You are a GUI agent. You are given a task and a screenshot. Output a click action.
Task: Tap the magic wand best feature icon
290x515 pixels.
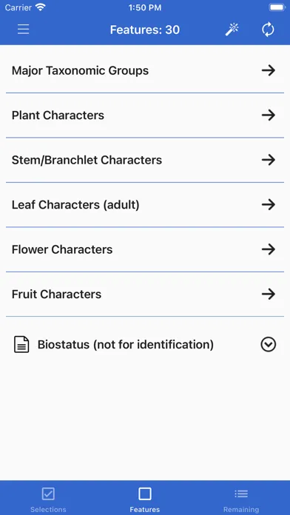tap(232, 30)
